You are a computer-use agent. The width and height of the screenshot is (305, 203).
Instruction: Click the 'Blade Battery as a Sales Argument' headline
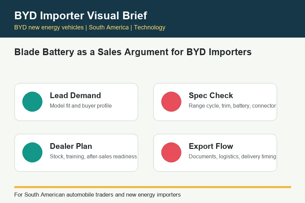[133, 52]
